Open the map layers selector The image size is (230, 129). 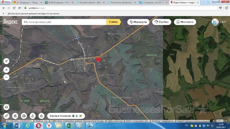point(6,107)
